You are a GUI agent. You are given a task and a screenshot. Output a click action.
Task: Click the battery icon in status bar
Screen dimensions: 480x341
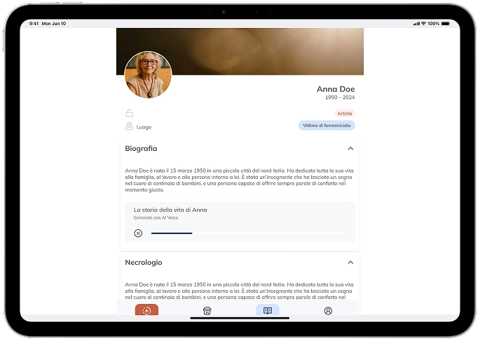click(446, 23)
